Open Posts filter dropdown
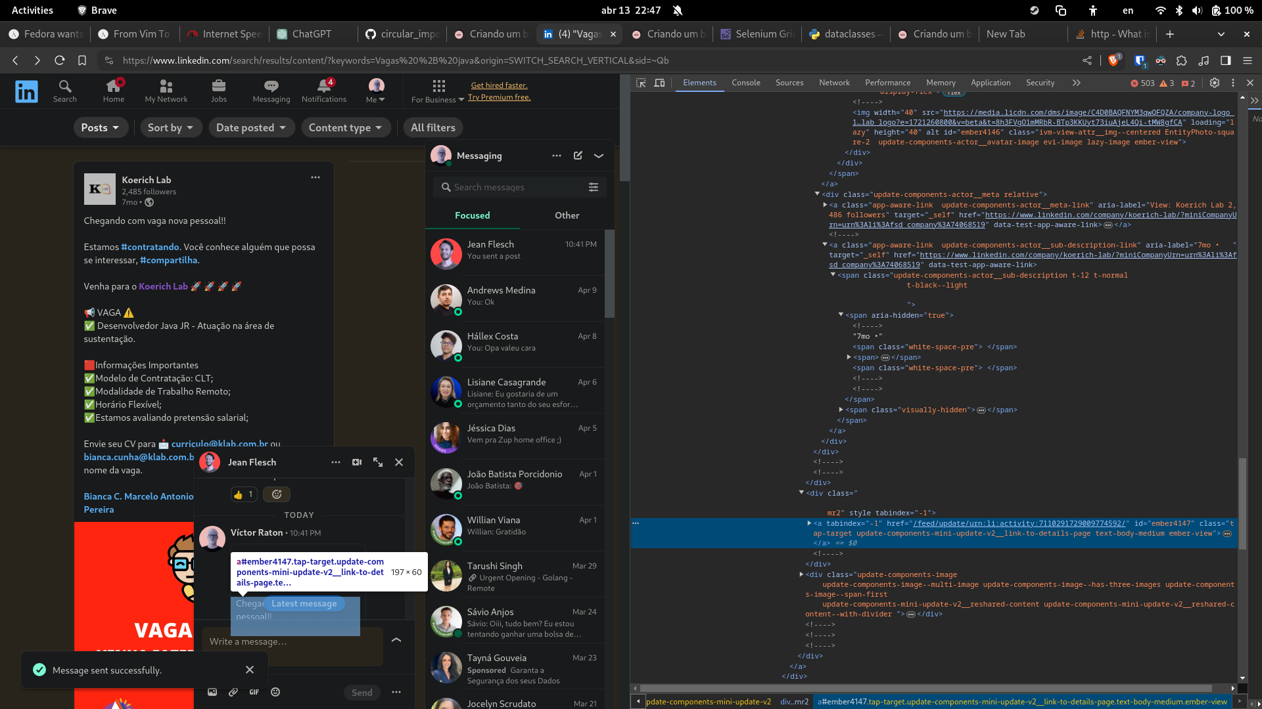1262x709 pixels. point(100,127)
